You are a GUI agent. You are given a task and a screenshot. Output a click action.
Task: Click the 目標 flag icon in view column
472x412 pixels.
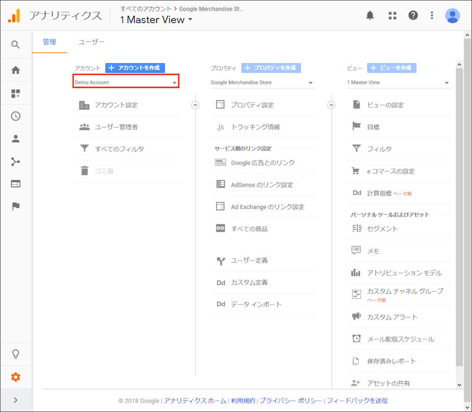pos(356,126)
